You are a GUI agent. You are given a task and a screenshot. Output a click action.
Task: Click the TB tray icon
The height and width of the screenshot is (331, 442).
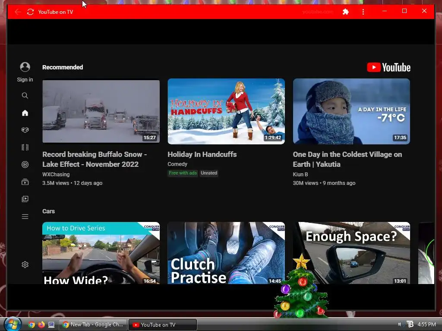410,324
